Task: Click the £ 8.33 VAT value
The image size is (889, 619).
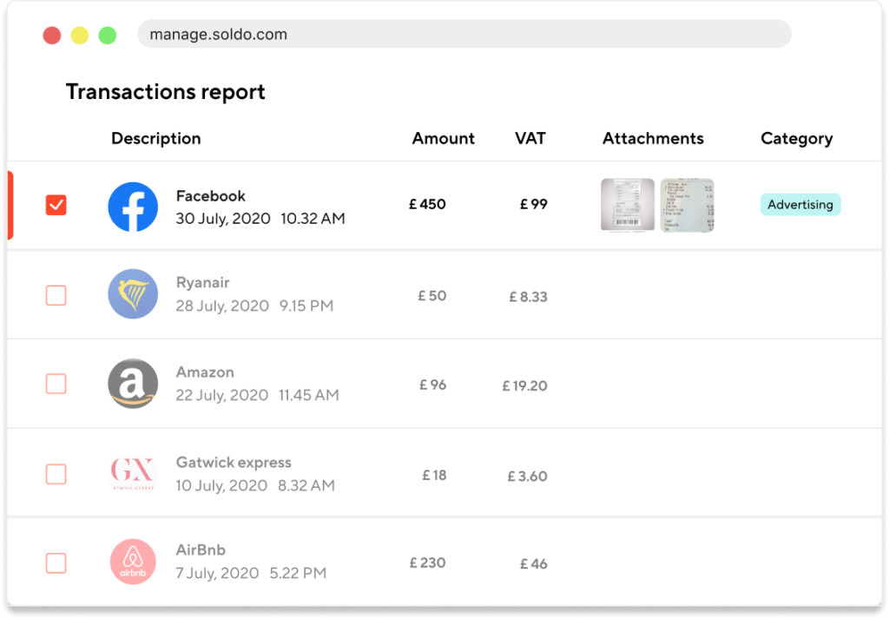Action: [529, 297]
